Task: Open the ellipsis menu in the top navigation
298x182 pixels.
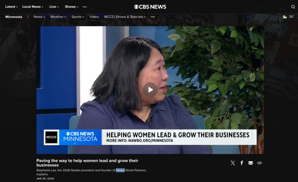Action: click(x=84, y=7)
